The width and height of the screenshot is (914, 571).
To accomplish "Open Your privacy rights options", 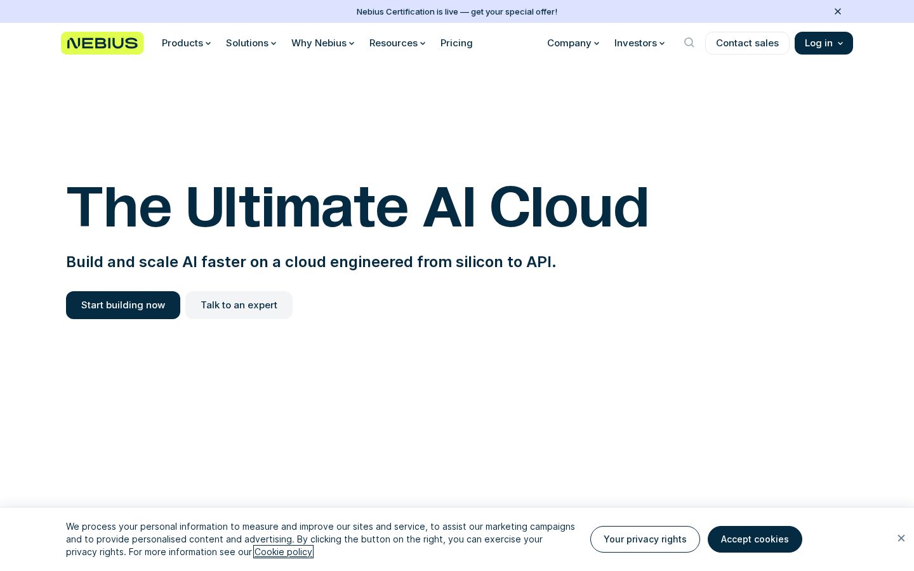I will [645, 539].
